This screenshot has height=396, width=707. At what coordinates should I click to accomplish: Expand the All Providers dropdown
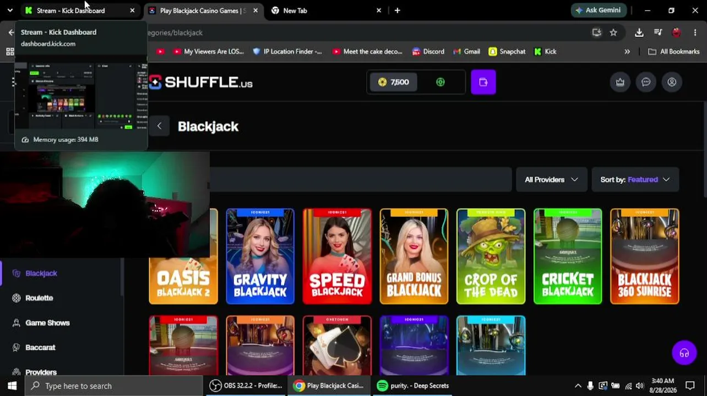(x=551, y=180)
